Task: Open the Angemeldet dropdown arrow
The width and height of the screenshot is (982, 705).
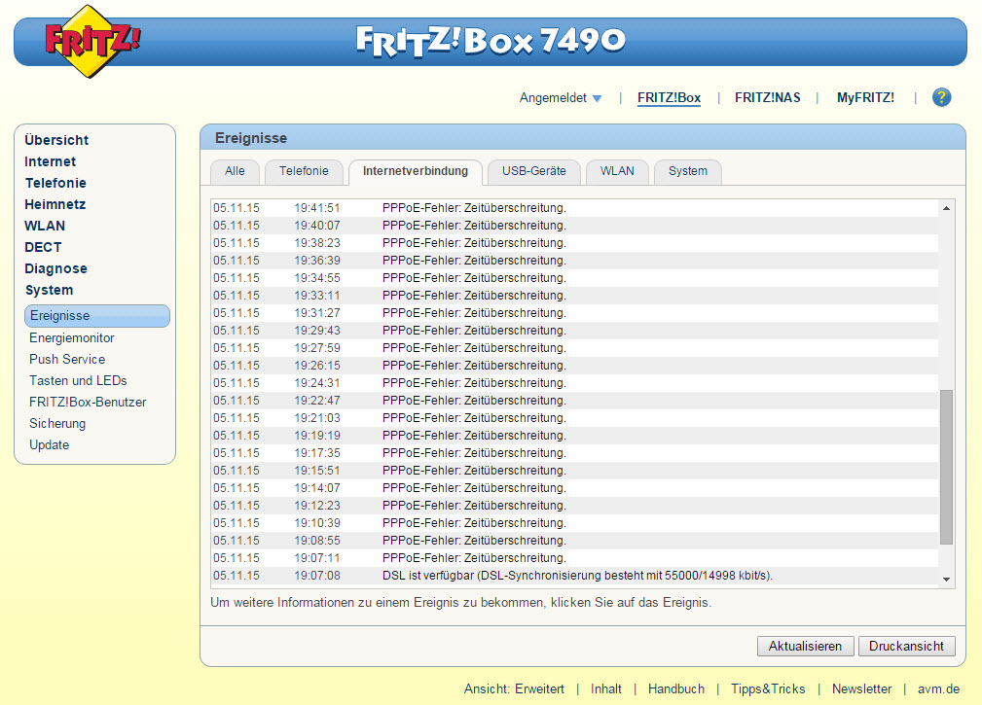Action: click(x=597, y=98)
